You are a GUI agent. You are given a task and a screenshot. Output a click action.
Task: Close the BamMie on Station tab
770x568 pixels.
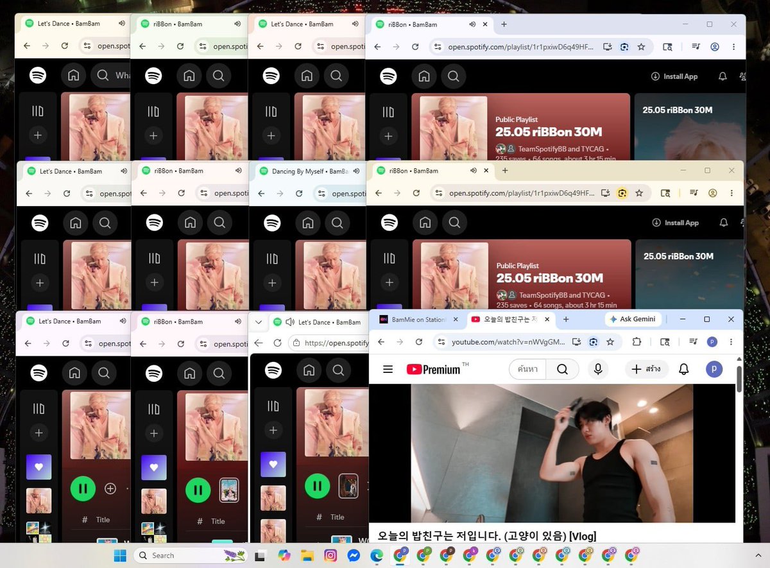456,320
